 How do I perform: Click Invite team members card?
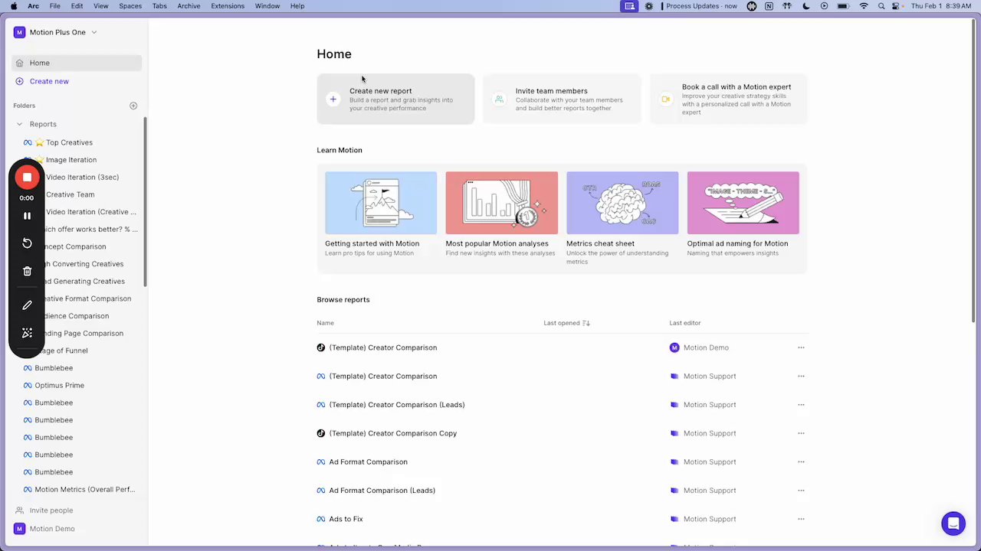tap(562, 99)
